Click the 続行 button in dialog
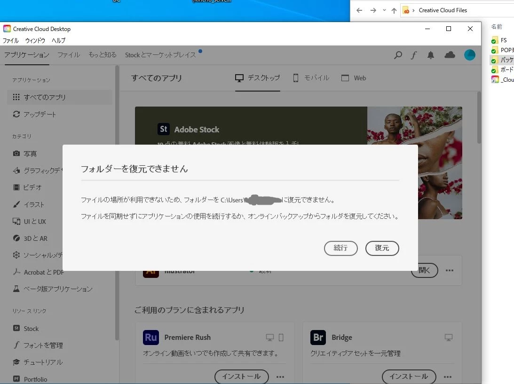 click(x=340, y=248)
